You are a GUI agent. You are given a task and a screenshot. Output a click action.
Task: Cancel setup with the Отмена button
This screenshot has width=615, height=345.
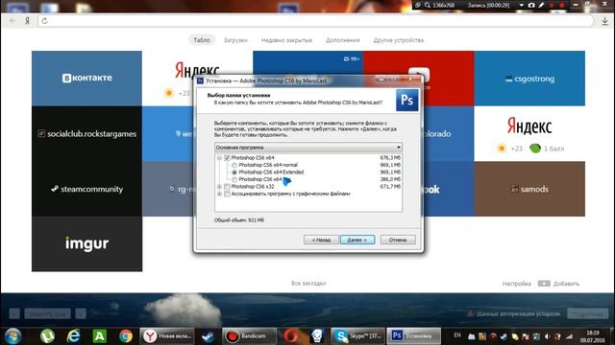pos(398,240)
